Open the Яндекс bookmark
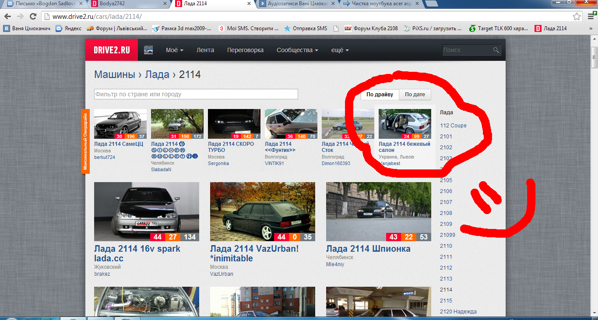The image size is (598, 320). click(x=68, y=28)
